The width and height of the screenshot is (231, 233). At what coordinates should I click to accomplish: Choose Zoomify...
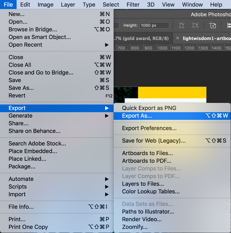(172, 227)
